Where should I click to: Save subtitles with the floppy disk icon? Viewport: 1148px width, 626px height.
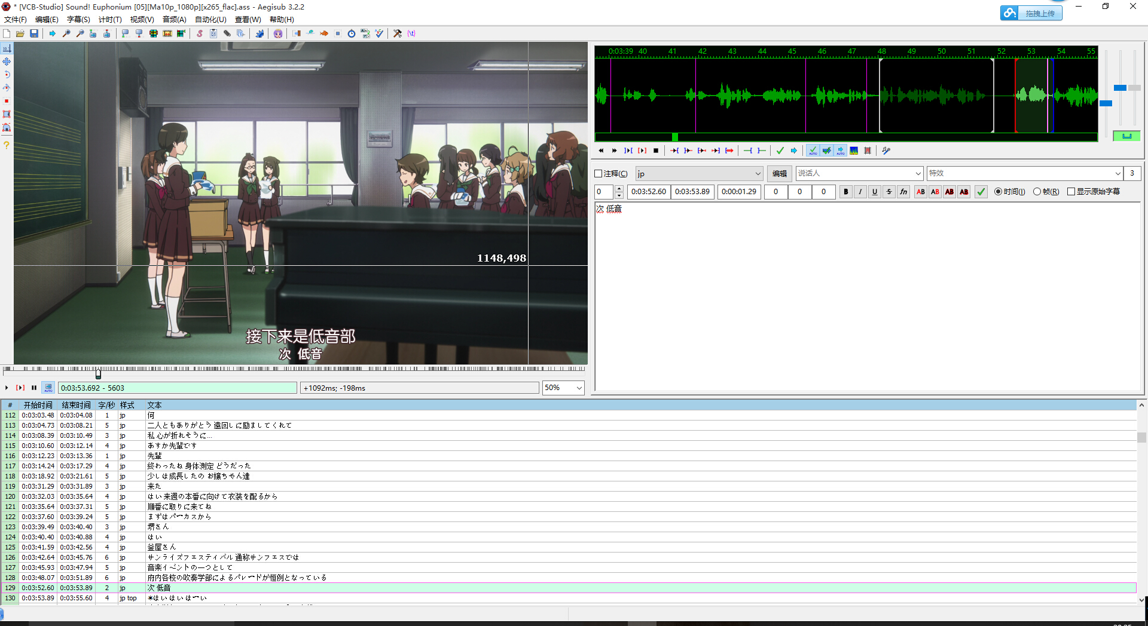click(x=34, y=33)
